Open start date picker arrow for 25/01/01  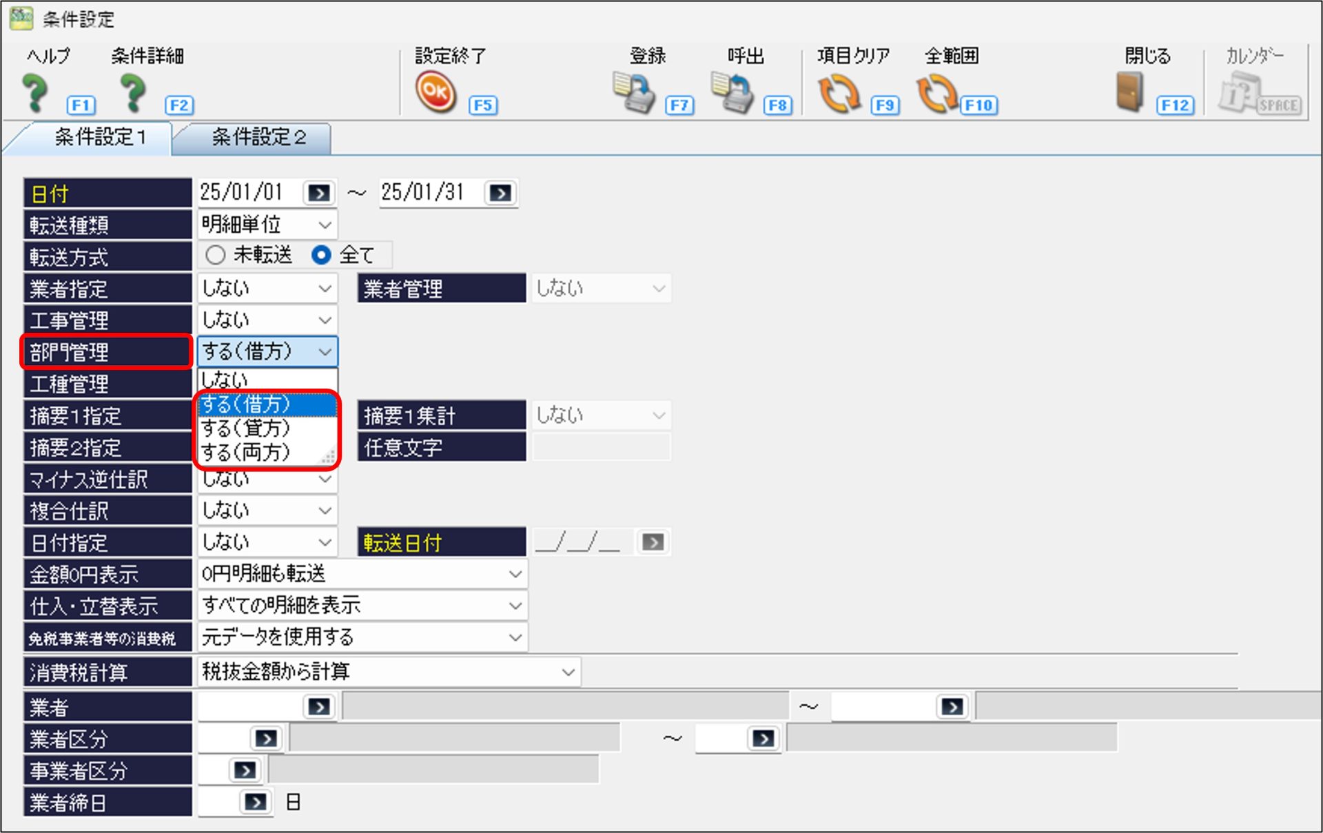click(319, 193)
